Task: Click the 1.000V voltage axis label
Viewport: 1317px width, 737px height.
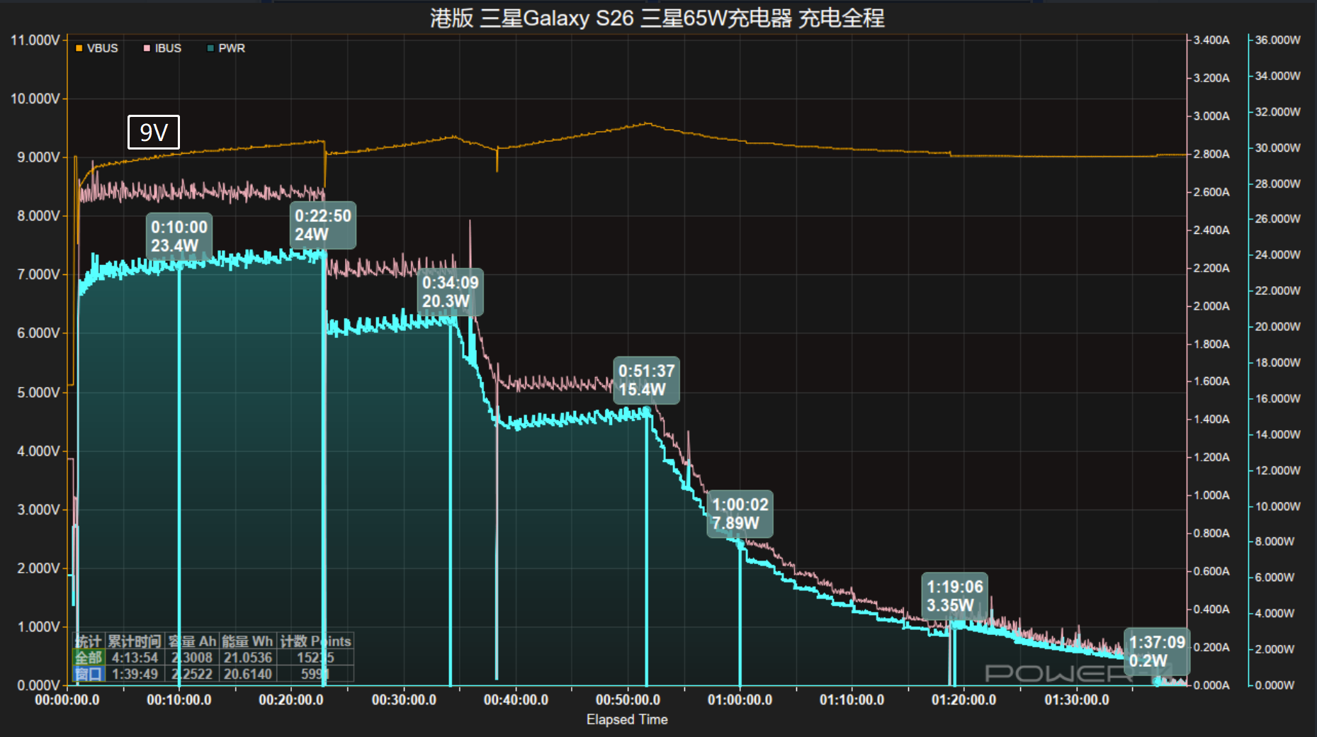Action: [x=38, y=626]
